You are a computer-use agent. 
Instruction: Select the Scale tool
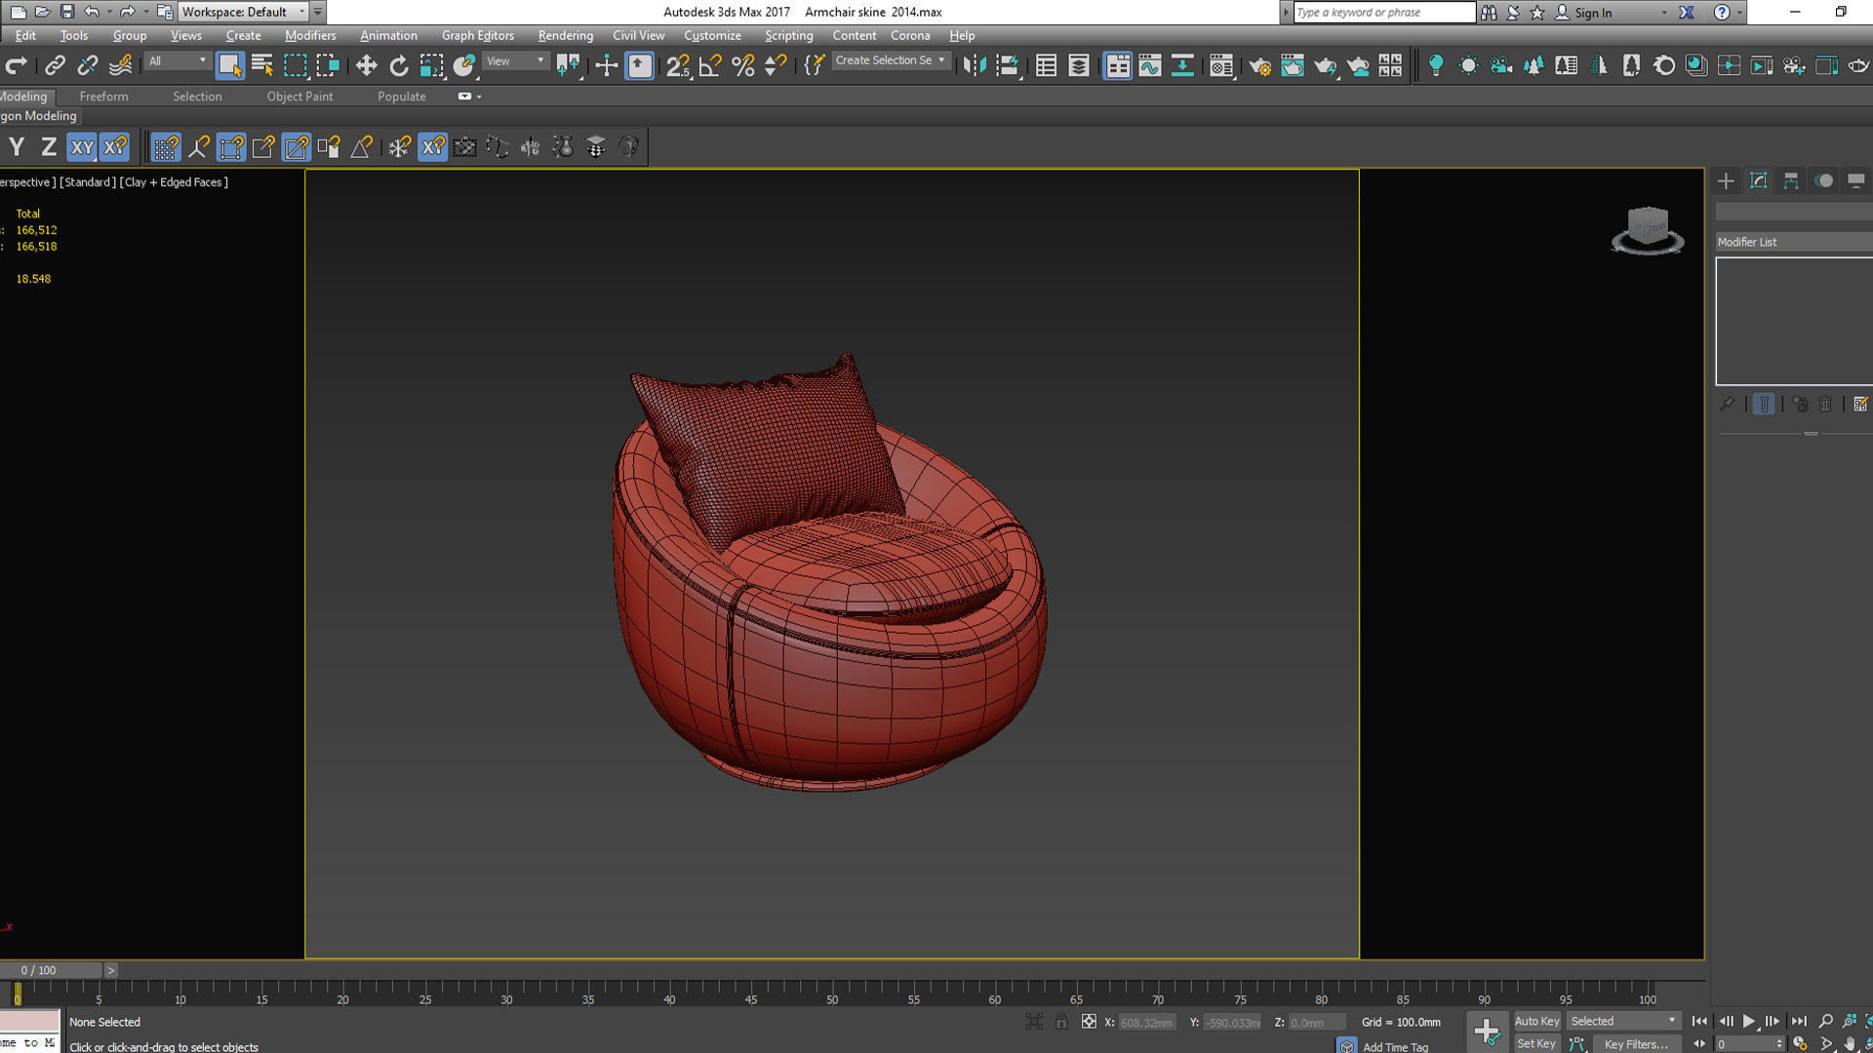pos(431,65)
